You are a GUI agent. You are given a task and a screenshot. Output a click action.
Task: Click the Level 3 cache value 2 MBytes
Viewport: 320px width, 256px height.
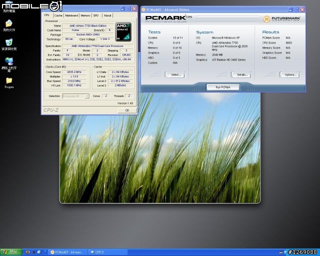(x=120, y=85)
